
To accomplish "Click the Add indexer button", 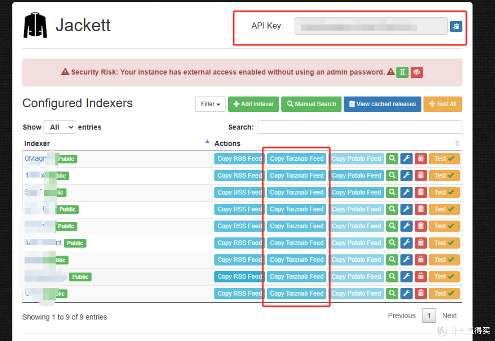I will pos(253,104).
